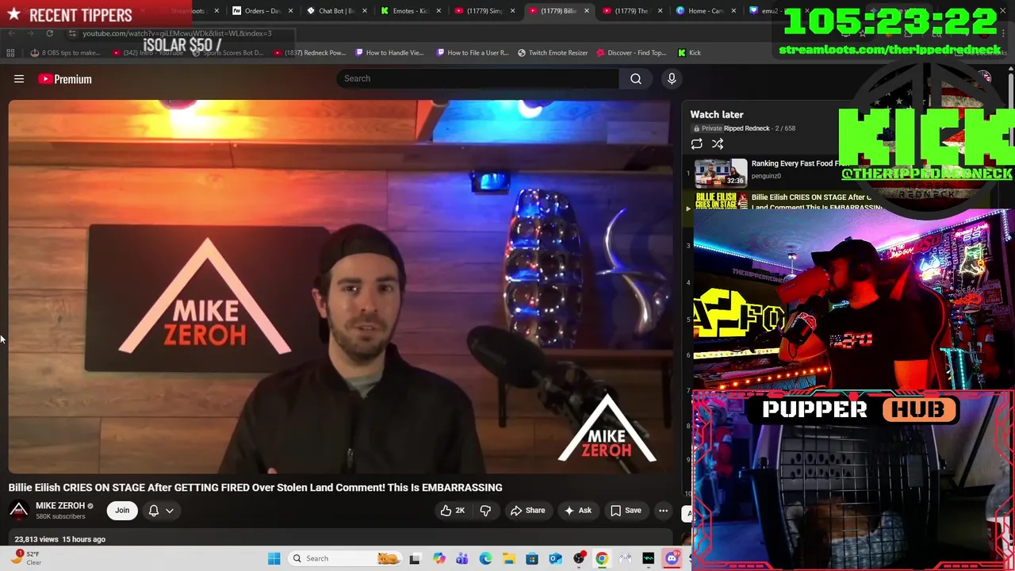
Task: Open How to File a User R... bookmark
Action: pos(473,52)
